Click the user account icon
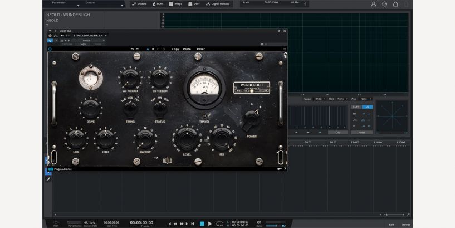455x228 pixels. click(x=374, y=4)
